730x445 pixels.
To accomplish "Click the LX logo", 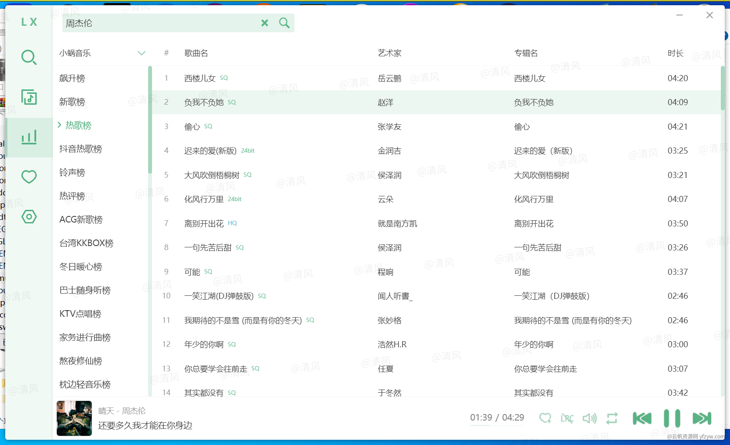I will point(29,22).
